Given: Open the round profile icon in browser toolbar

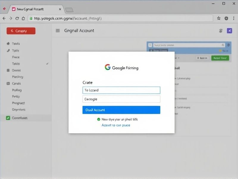Looking at the screenshot, I should click(226, 18).
